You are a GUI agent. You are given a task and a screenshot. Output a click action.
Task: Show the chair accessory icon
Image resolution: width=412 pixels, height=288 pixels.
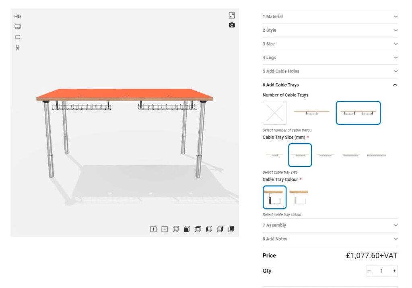click(x=18, y=48)
